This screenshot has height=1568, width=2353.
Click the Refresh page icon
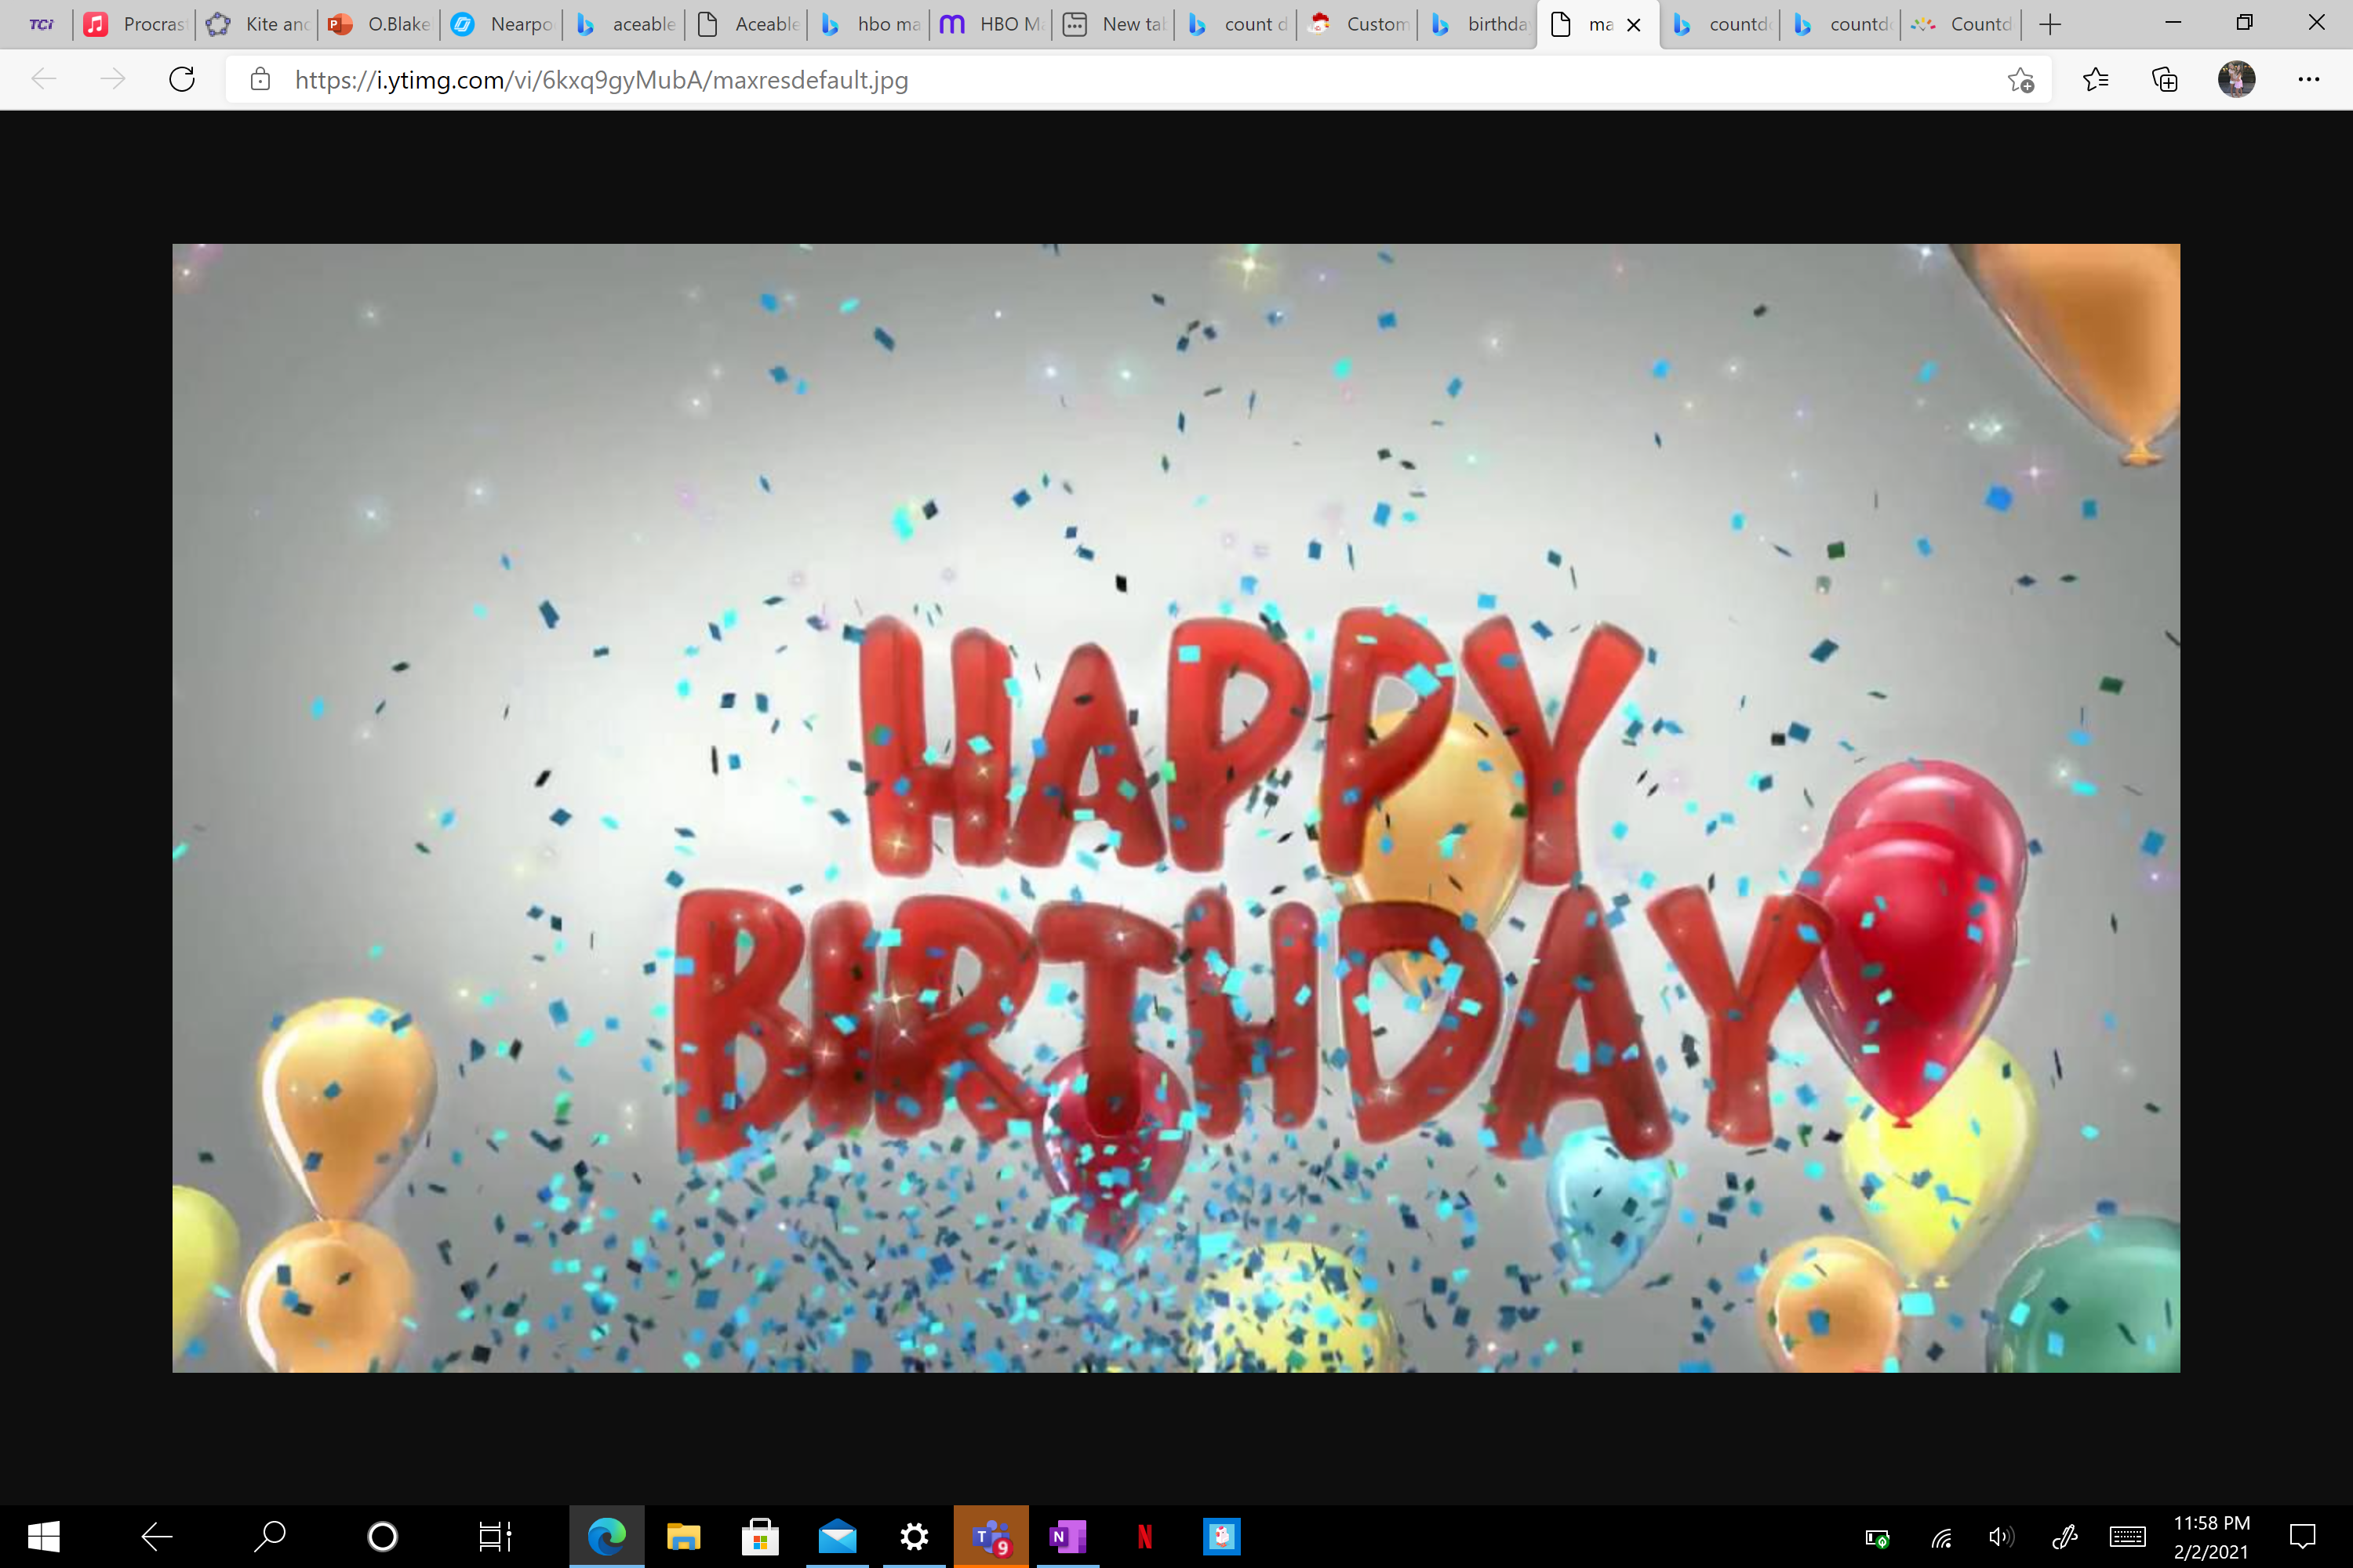[x=182, y=79]
